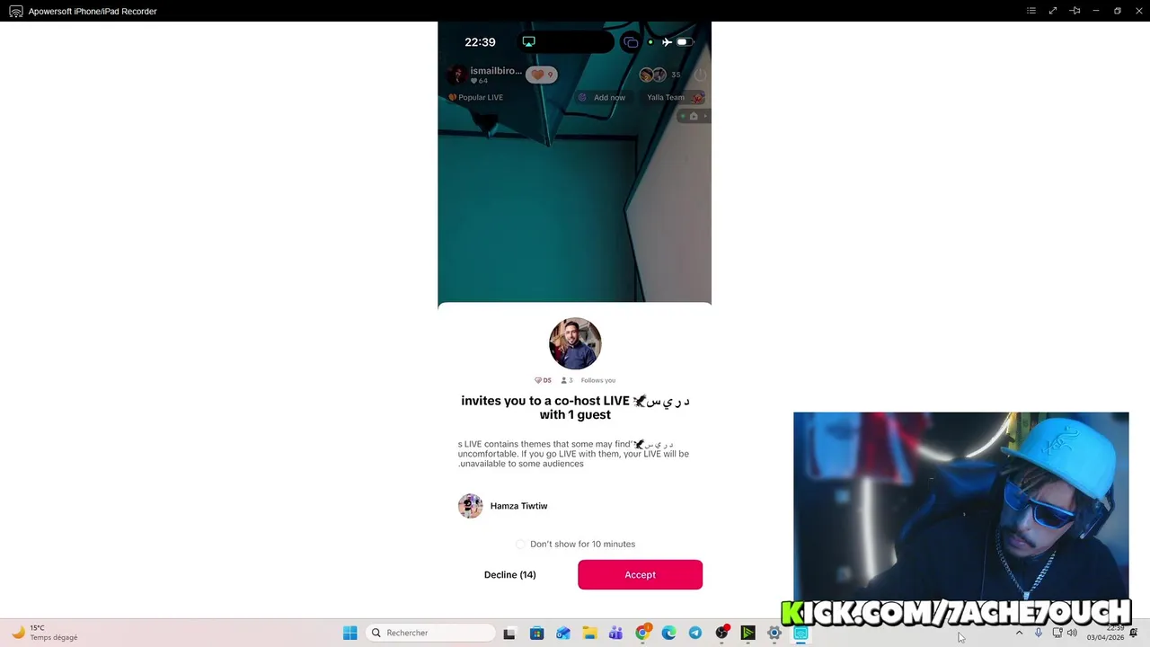This screenshot has height=647, width=1150.
Task: Select the Apowersoft recorder taskbar icon
Action: 801,633
